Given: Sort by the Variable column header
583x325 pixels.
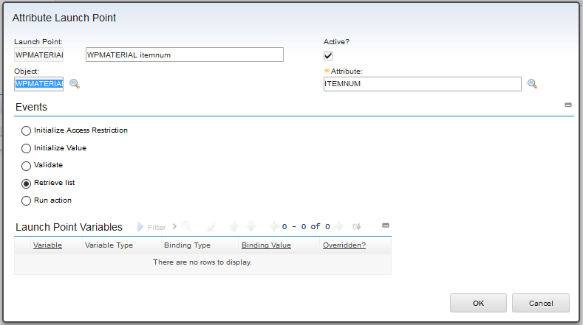Looking at the screenshot, I should coord(47,245).
